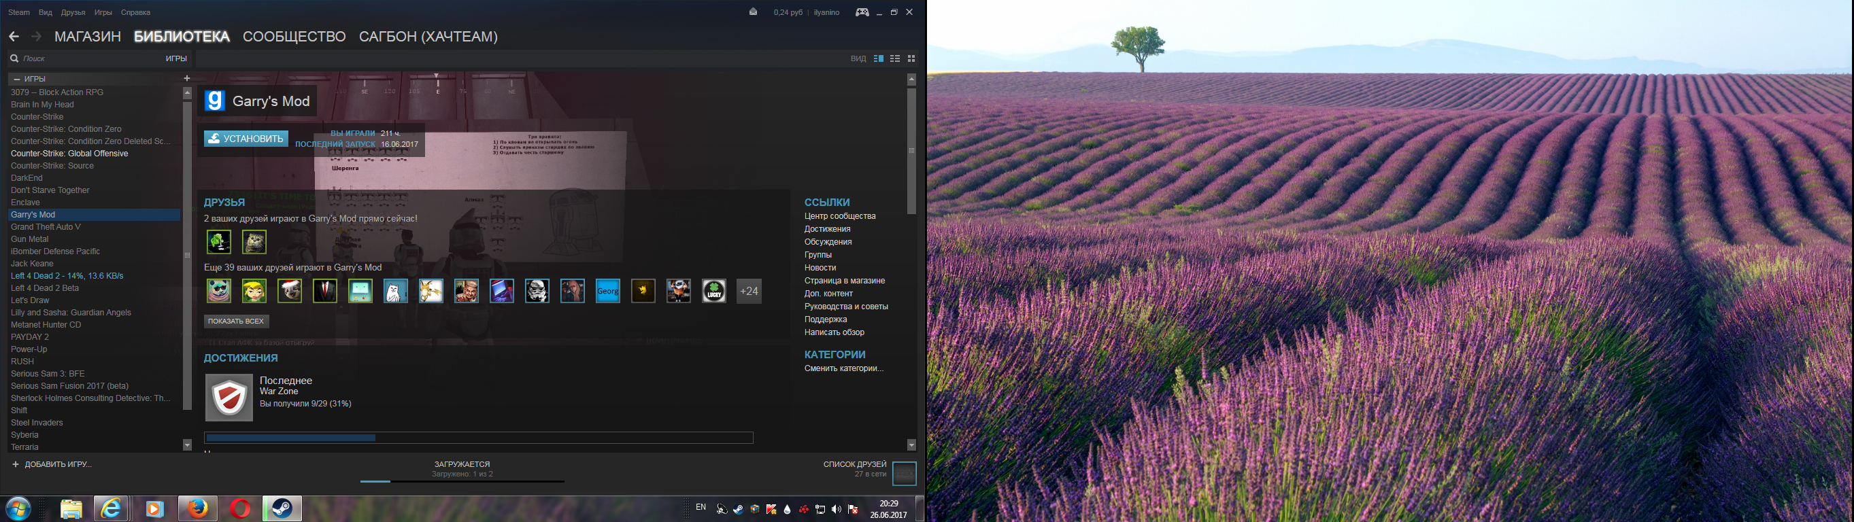Switch to list view layout
1854x522 pixels.
[x=894, y=58]
